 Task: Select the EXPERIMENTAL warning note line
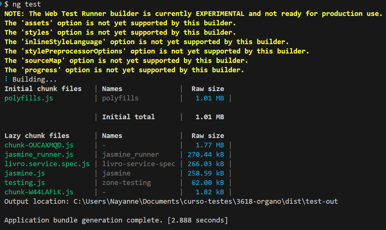tap(193, 14)
